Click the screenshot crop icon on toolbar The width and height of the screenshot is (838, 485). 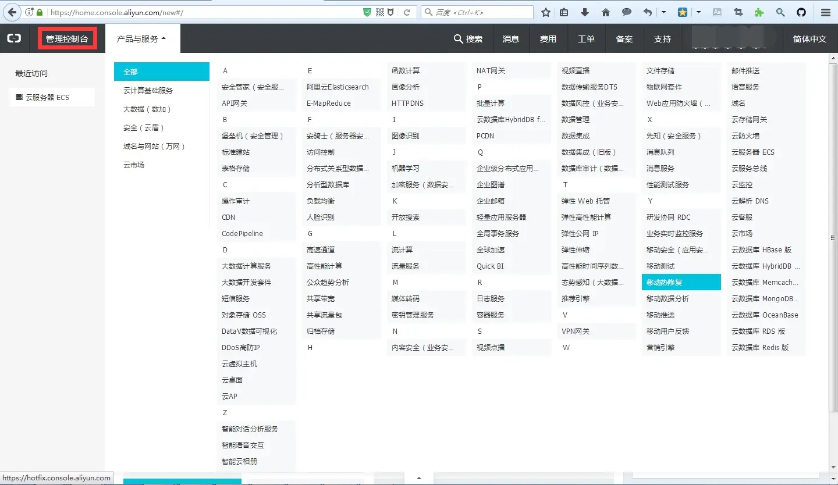click(738, 12)
